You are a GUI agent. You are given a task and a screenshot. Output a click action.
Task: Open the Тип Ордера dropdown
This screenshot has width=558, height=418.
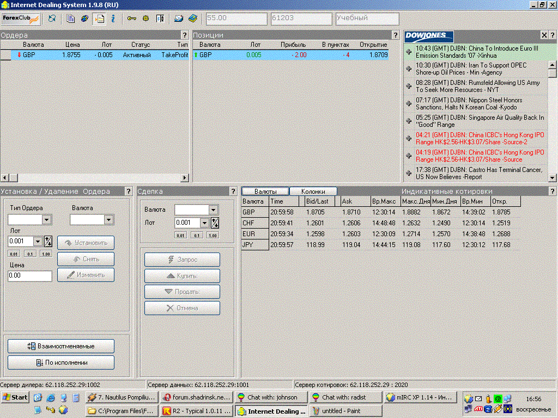[x=47, y=220]
